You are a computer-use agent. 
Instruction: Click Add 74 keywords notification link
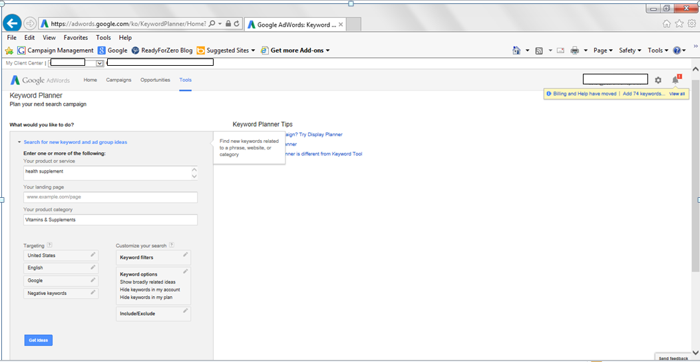pyautogui.click(x=643, y=94)
